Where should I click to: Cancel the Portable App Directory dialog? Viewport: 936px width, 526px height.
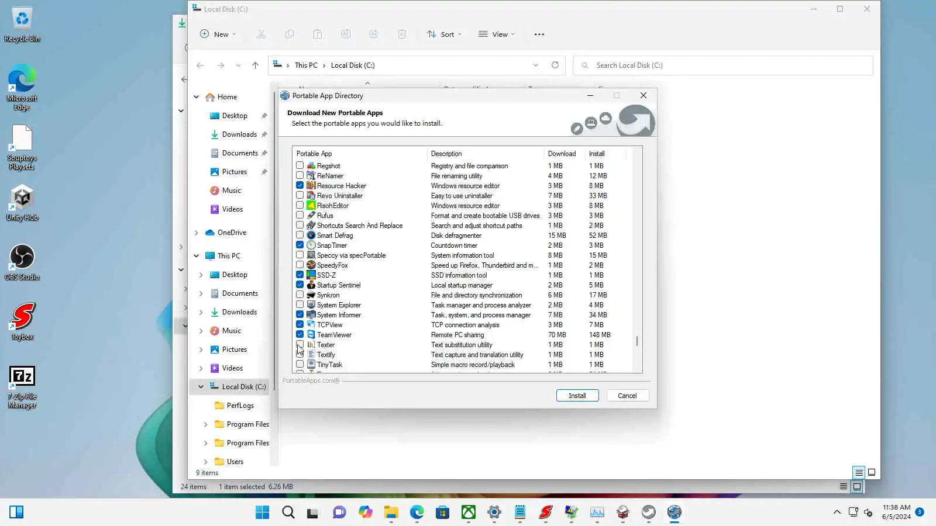(x=627, y=396)
